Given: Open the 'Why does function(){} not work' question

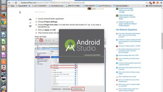Looking at the screenshot, I should (129, 51).
